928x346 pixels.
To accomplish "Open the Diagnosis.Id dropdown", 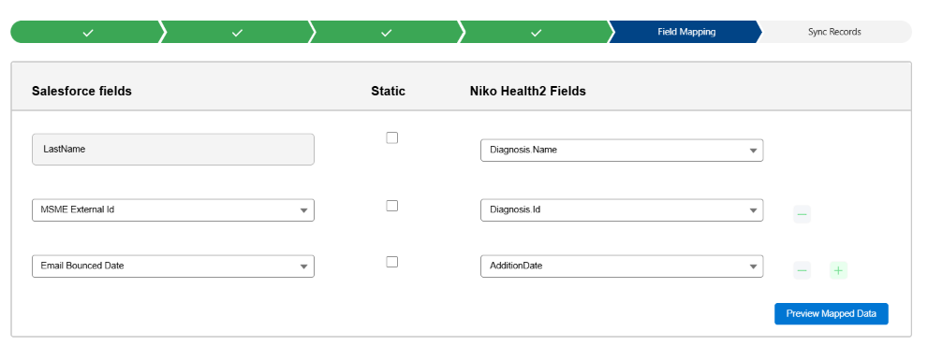I will coord(622,210).
